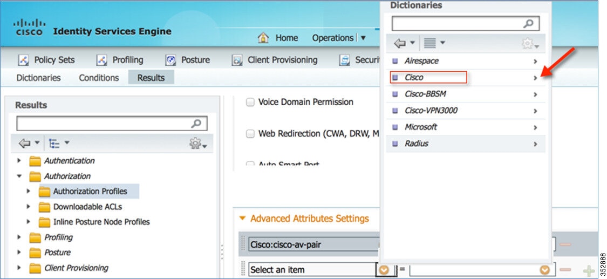Click the Security tab icon
The image size is (607, 279).
pyautogui.click(x=345, y=60)
